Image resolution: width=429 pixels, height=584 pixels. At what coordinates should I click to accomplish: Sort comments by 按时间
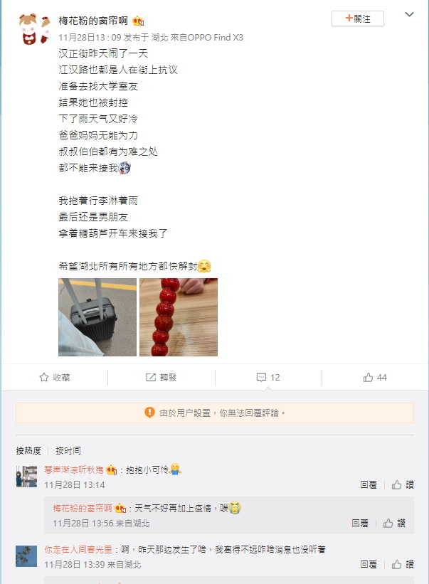(x=68, y=451)
